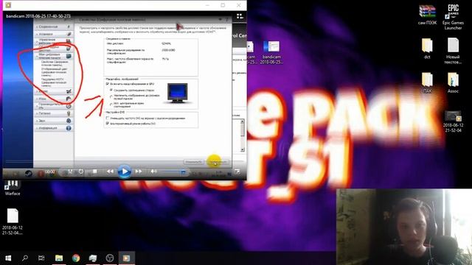Adjust the media player volume slider
Viewport: 472px width, 265px height.
coord(175,172)
